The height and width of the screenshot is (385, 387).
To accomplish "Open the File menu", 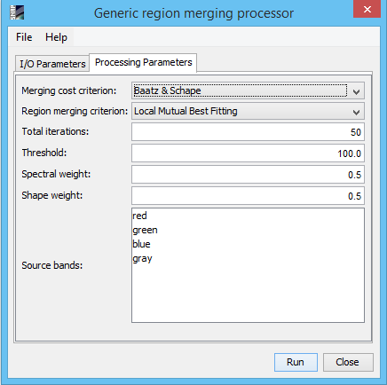I will (24, 37).
